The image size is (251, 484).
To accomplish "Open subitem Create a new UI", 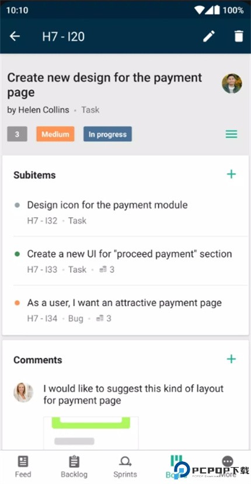I will coord(125,261).
